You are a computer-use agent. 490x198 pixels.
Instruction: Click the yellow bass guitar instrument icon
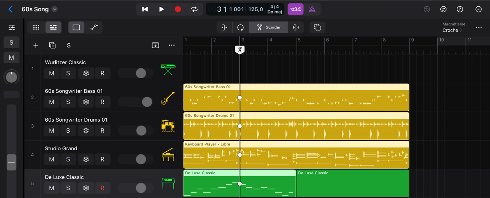coord(168,98)
